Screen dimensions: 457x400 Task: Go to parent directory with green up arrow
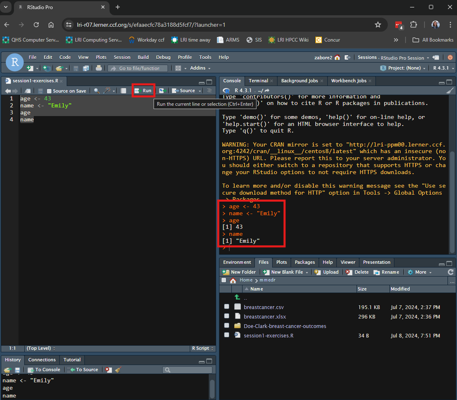(x=237, y=297)
